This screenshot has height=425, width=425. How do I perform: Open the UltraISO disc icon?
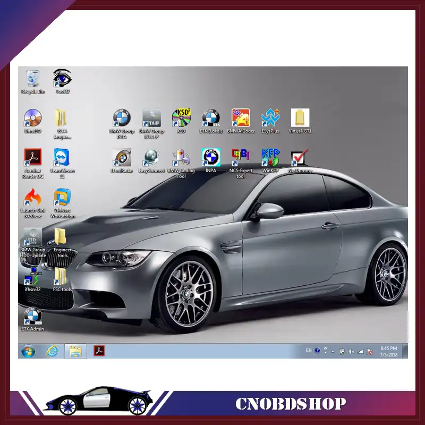33,121
